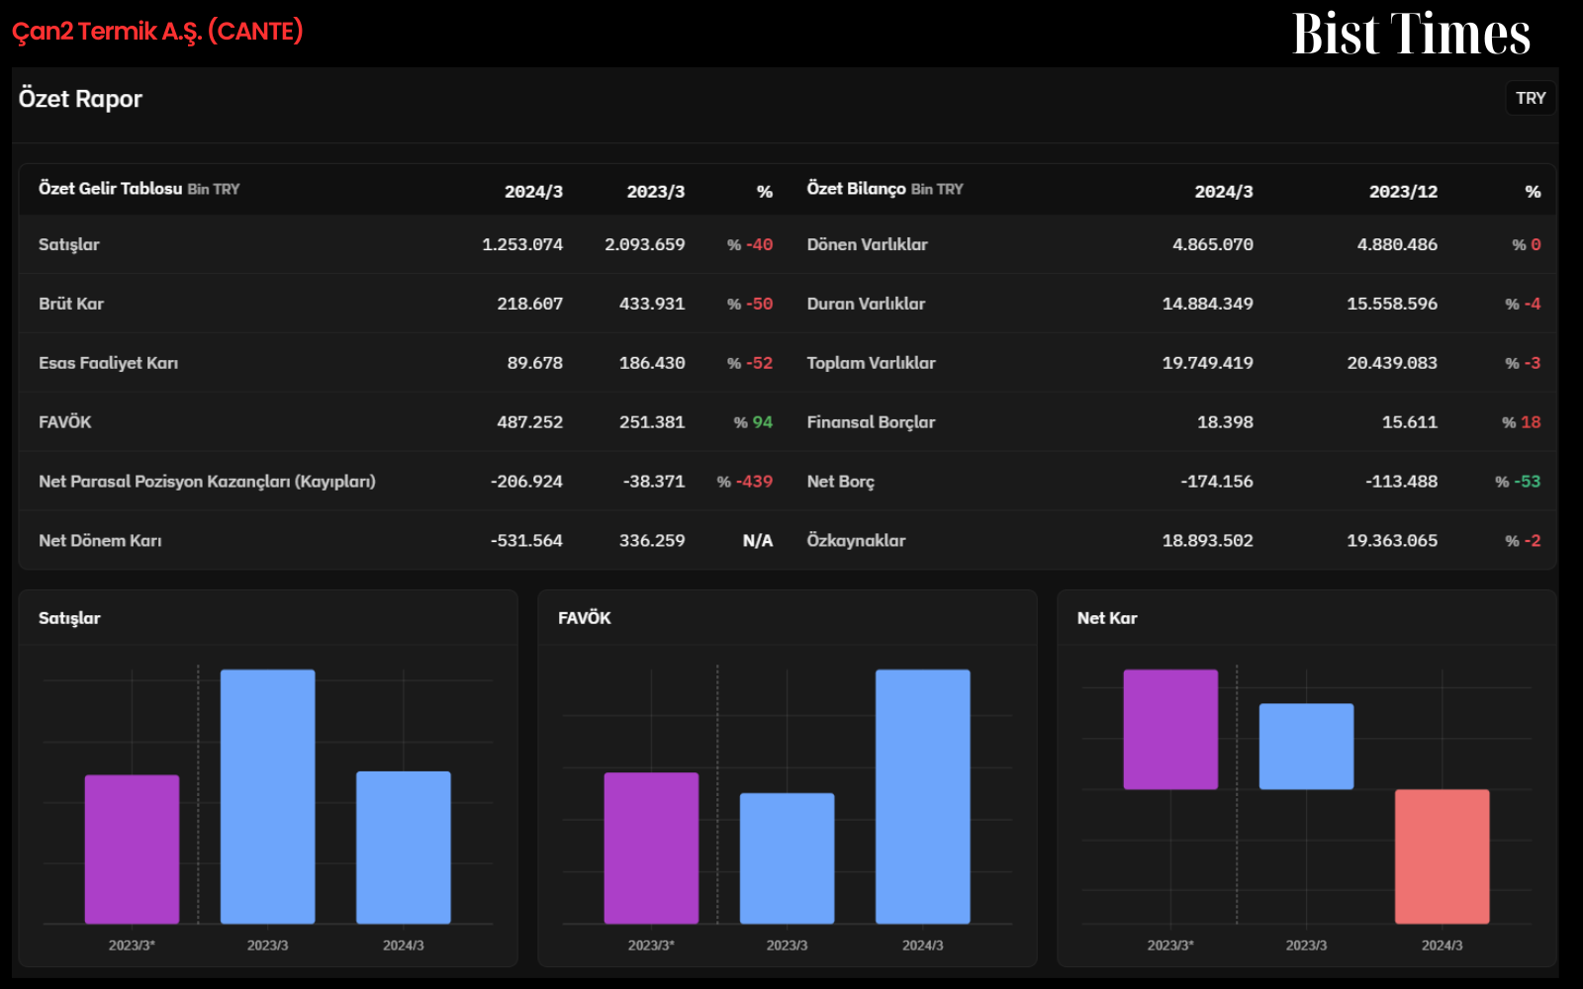Click the Finansal Borçlar row label

(x=871, y=422)
